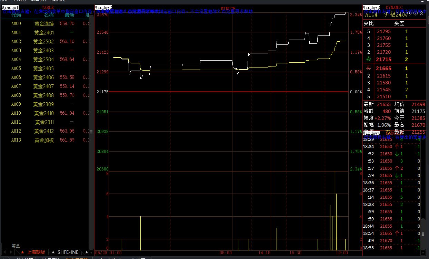Click the second circular icon beside 沪铝2404
This screenshot has height=259, width=429.
[416, 13]
